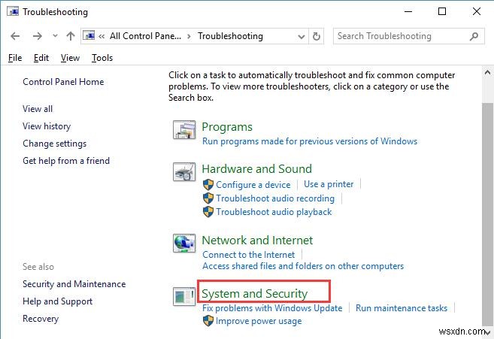Click the Forward navigation arrow
Viewport: 494px width, 339px height.
click(x=37, y=36)
